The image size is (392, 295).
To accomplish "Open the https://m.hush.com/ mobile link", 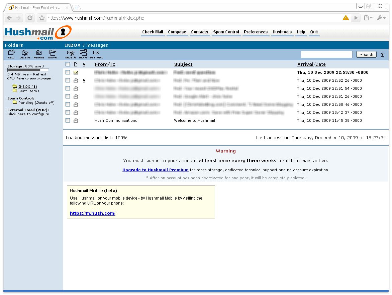I will click(93, 214).
